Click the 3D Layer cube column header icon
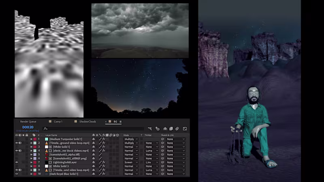 coord(117,135)
